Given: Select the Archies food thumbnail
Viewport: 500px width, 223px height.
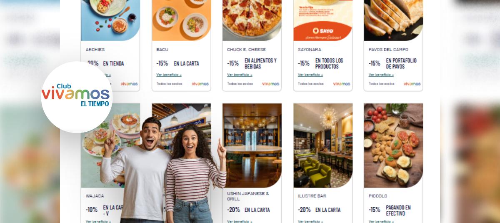Looking at the screenshot, I should tap(110, 20).
